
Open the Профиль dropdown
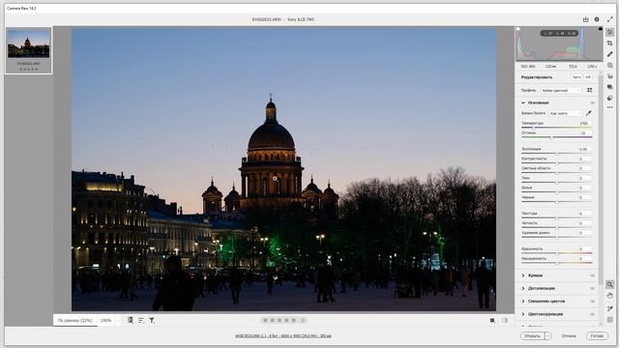click(x=561, y=90)
